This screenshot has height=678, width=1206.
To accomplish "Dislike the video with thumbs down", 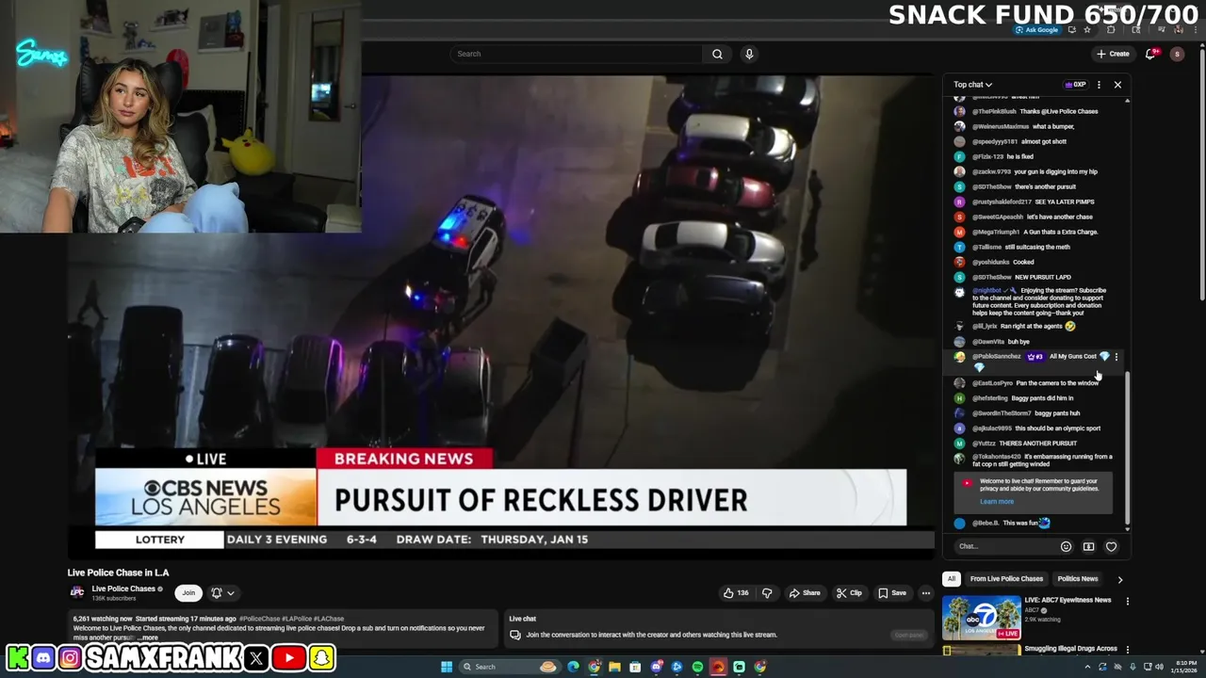I will [766, 593].
